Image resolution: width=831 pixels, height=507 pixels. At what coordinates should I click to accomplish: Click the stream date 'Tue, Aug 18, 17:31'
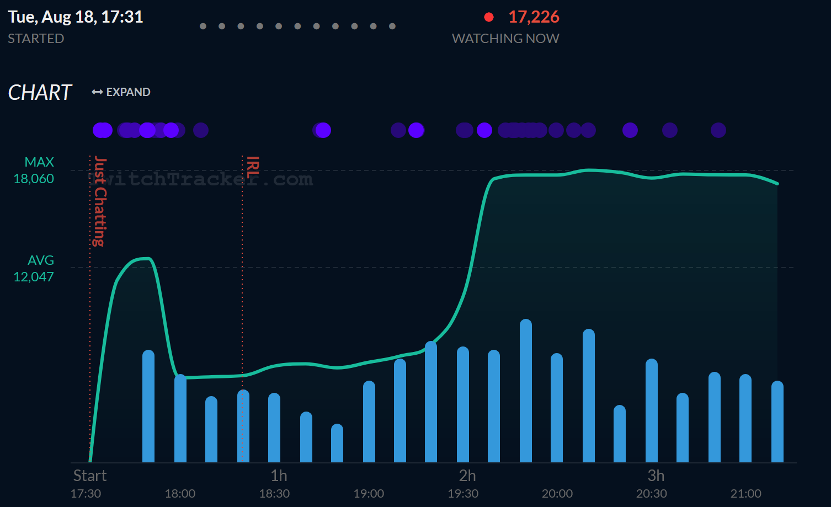[x=76, y=17]
